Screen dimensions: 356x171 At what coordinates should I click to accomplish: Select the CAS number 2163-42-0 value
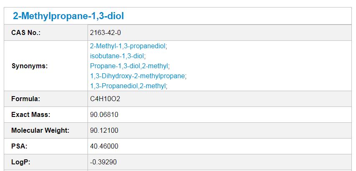tap(105, 33)
